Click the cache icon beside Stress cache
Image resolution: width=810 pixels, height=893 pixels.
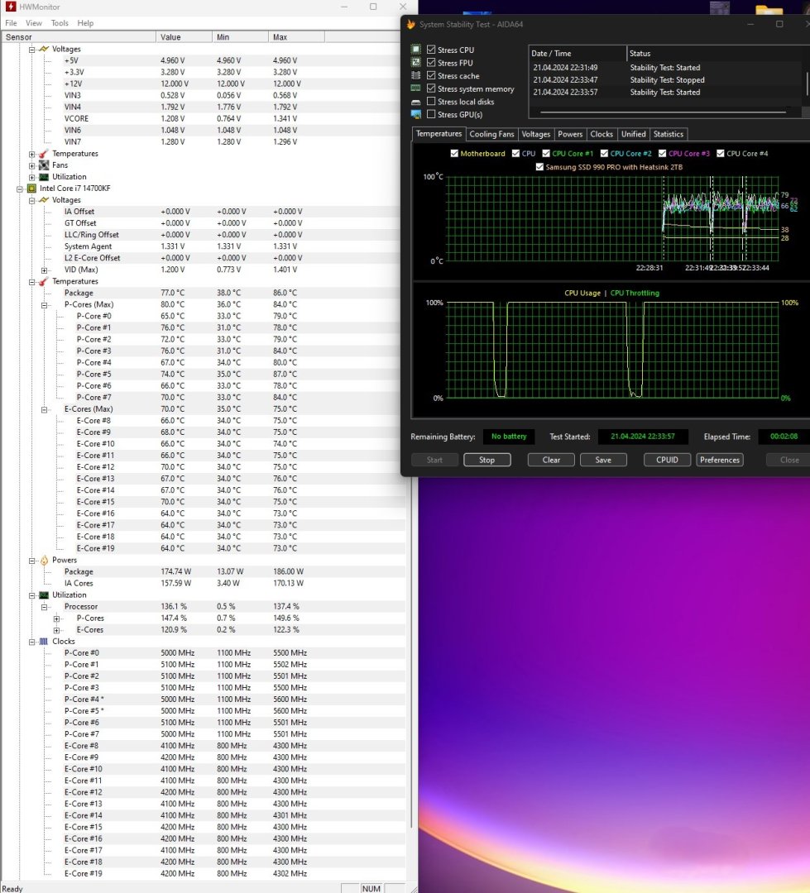point(416,76)
